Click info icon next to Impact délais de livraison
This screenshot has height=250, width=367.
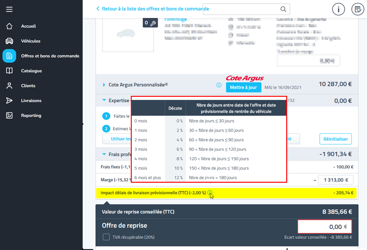(210, 193)
